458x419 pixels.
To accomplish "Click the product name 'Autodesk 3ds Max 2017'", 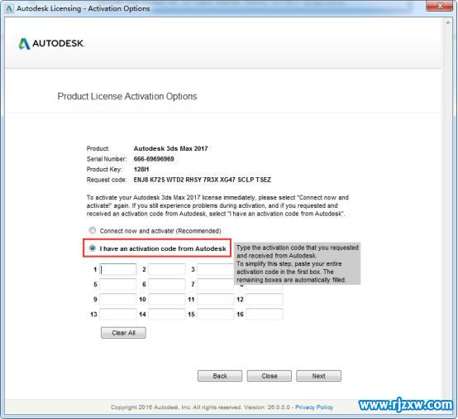I will point(170,148).
